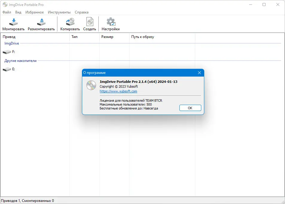This screenshot has width=285, height=204.
Task: Click the Размер column header
Action: click(115, 37)
